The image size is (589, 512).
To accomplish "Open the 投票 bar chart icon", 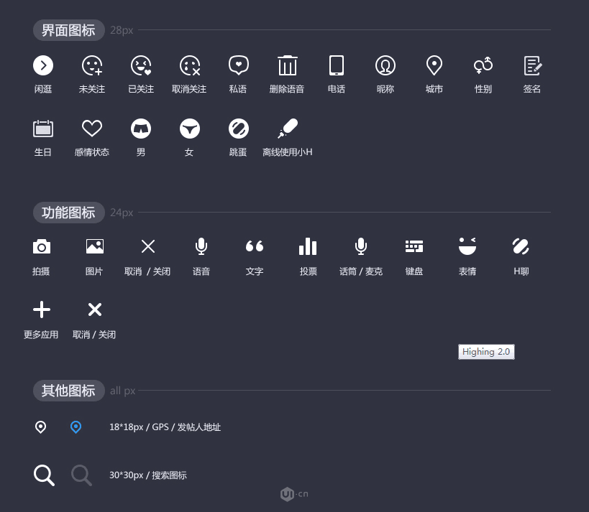I will click(x=308, y=246).
